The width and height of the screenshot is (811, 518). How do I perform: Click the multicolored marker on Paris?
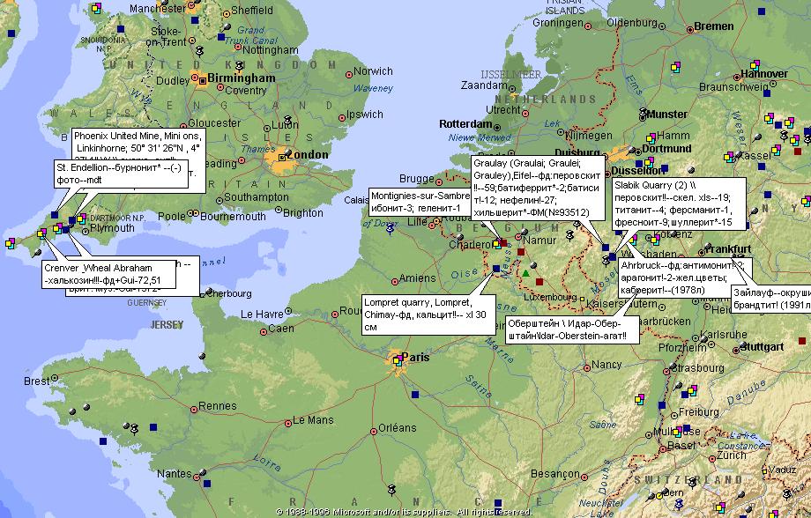[398, 360]
